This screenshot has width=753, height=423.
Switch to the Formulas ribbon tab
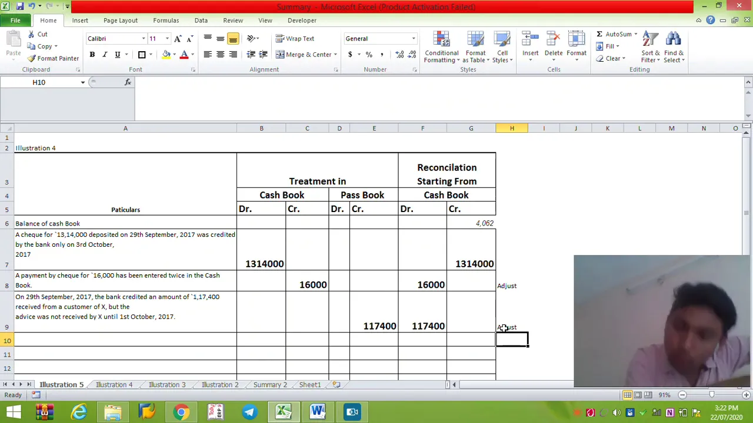166,20
